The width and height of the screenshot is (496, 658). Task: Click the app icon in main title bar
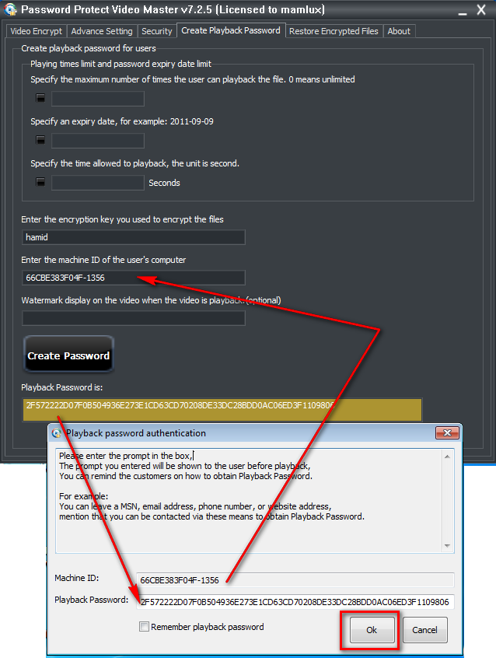tap(10, 9)
